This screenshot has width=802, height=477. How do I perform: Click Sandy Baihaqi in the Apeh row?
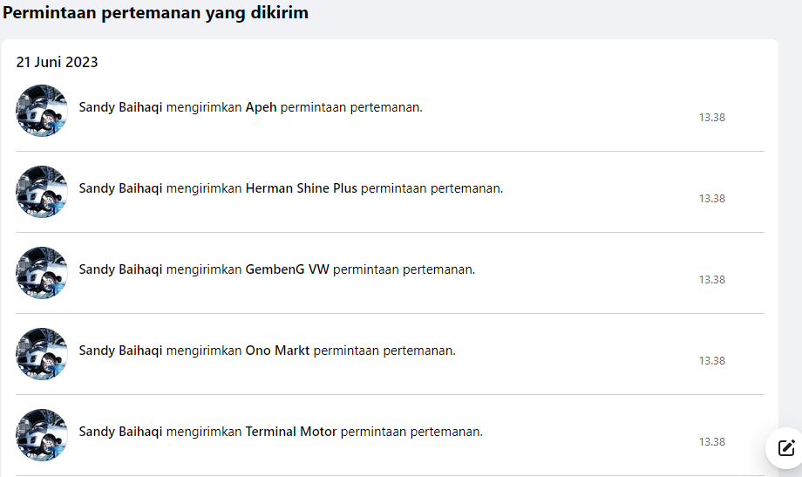[x=120, y=107]
